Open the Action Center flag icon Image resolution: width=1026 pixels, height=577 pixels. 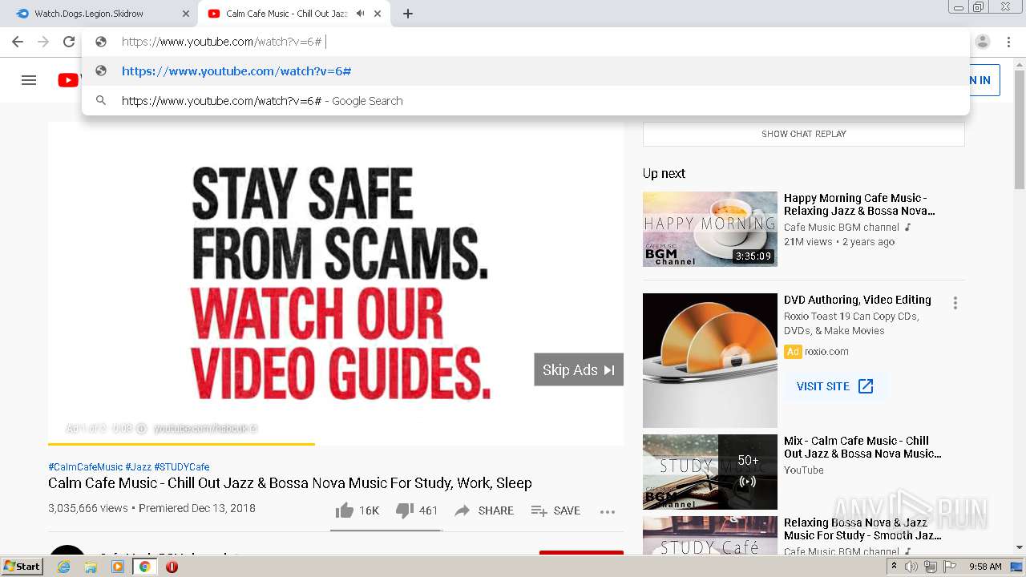950,567
